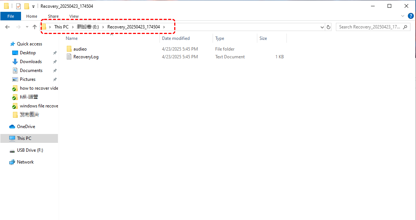Click the Properties icon in title bar
This screenshot has width=416, height=220.
coord(18,6)
